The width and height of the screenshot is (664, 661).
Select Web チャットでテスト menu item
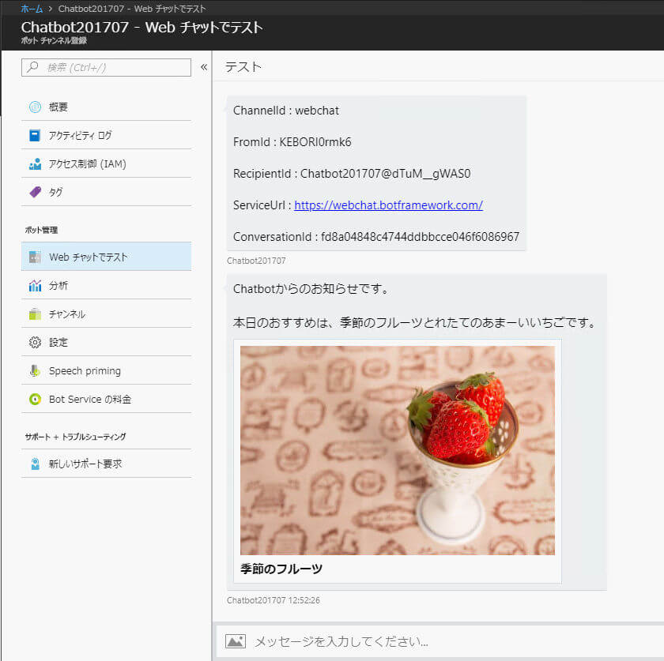coord(106,257)
